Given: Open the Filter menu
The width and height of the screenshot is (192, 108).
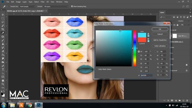Looking at the screenshot, I should click(x=43, y=2).
